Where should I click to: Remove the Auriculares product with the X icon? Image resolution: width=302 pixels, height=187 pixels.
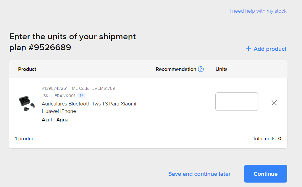click(274, 103)
